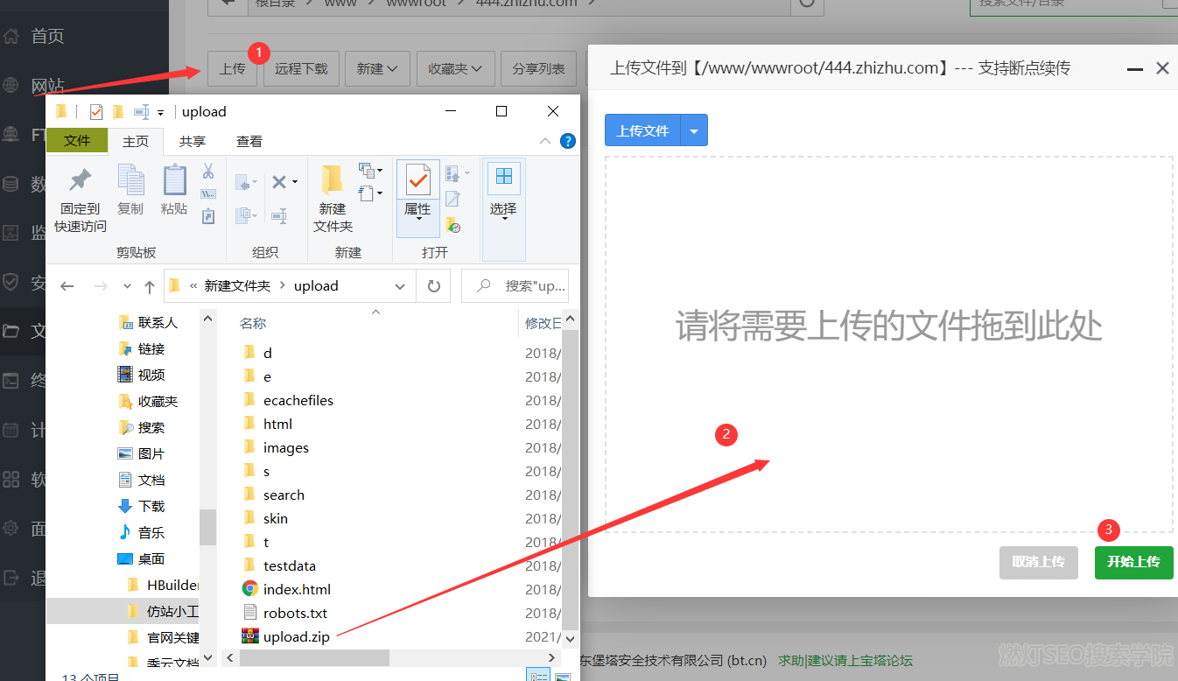
Task: Click the Rename icon in 组织 group
Action: [x=279, y=214]
